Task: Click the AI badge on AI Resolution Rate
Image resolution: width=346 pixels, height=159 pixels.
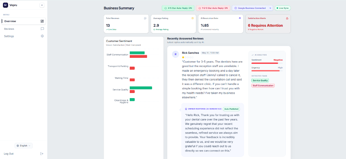Action: coord(240,18)
